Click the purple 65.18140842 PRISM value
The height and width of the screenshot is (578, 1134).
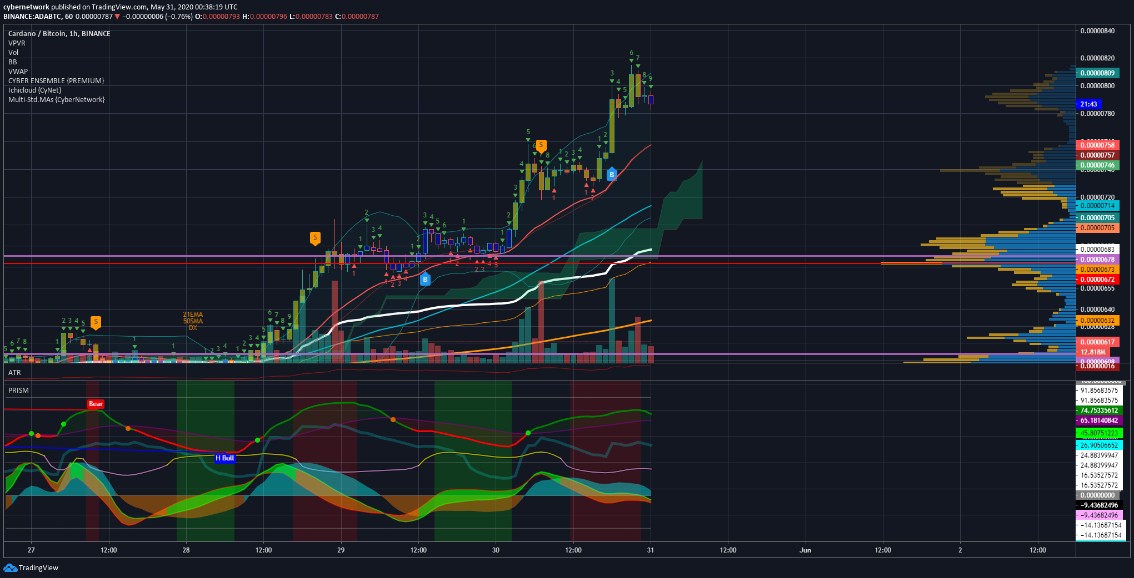[x=1099, y=420]
